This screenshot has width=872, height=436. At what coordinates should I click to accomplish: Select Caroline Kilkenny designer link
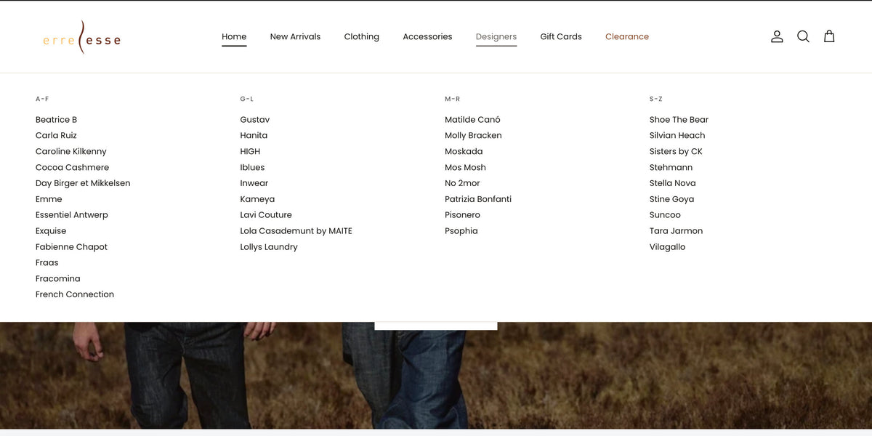70,151
